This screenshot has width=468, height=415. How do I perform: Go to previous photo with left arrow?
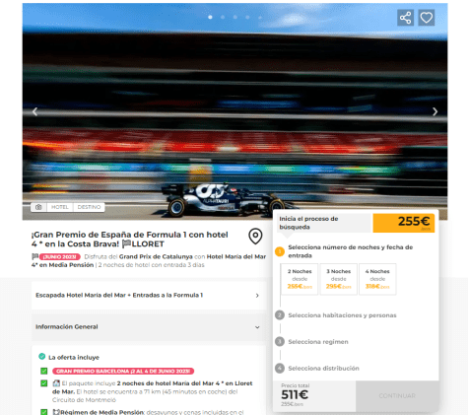(x=34, y=111)
